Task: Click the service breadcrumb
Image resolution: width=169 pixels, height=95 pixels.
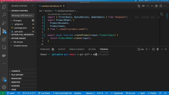Action: [48, 11]
